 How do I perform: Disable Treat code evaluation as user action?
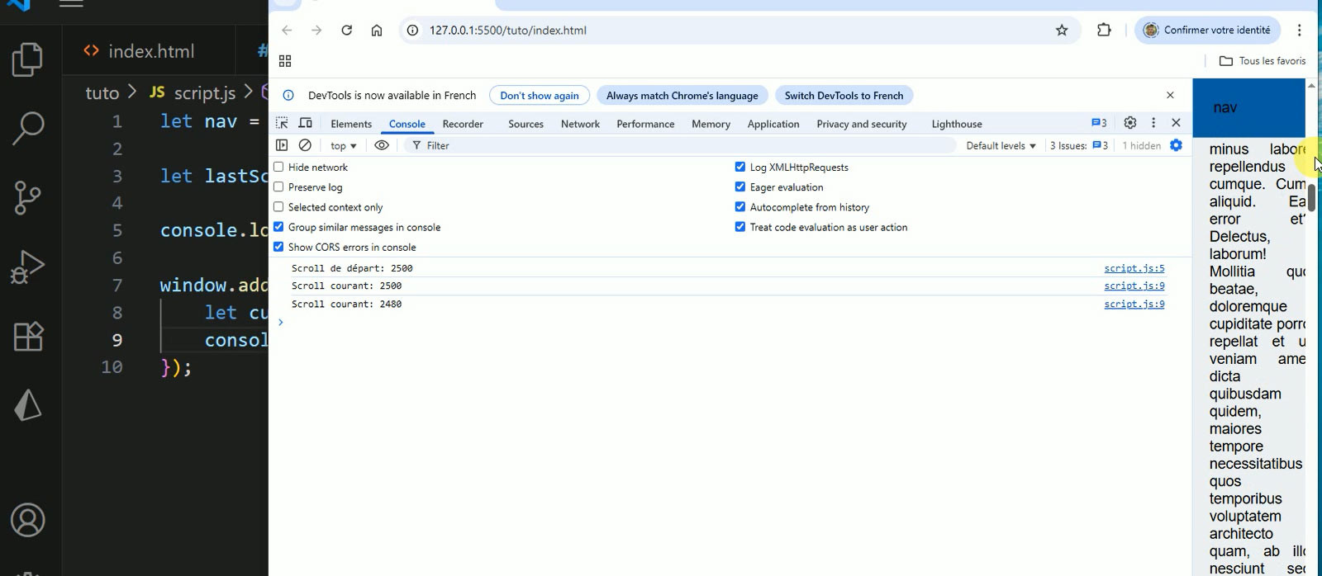click(740, 226)
